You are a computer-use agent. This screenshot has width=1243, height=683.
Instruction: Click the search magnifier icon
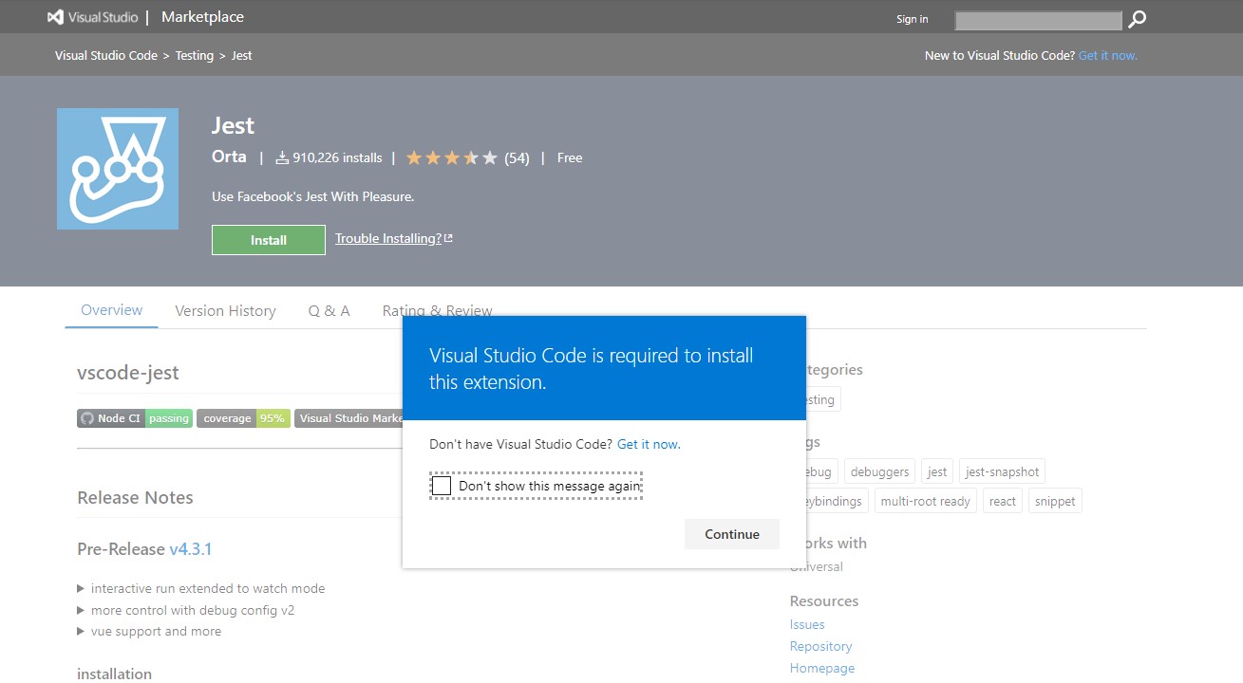1137,19
